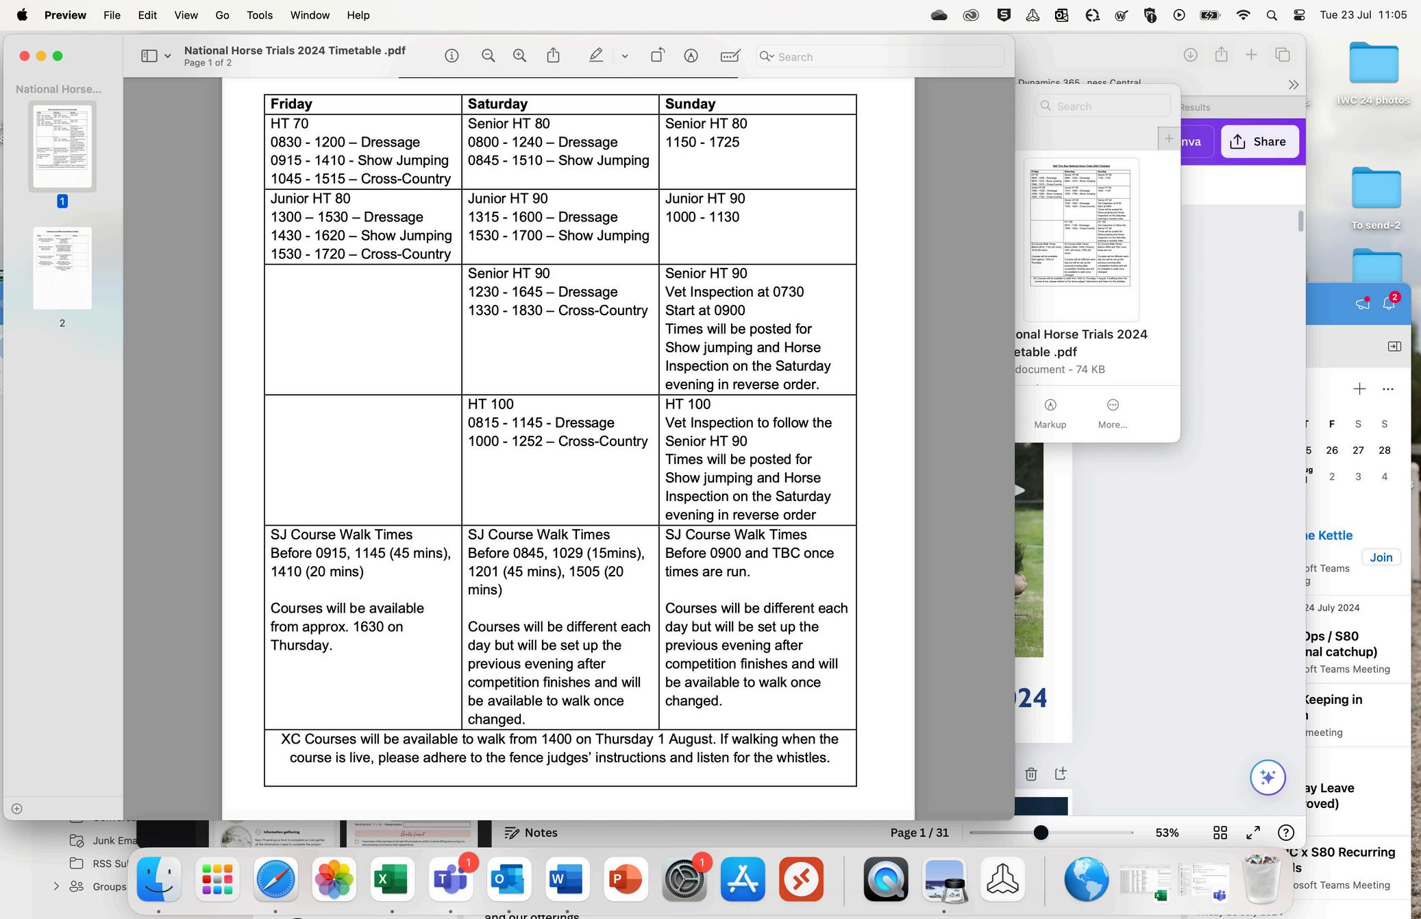Click the Inspector info icon in toolbar
The width and height of the screenshot is (1421, 919).
pos(452,56)
